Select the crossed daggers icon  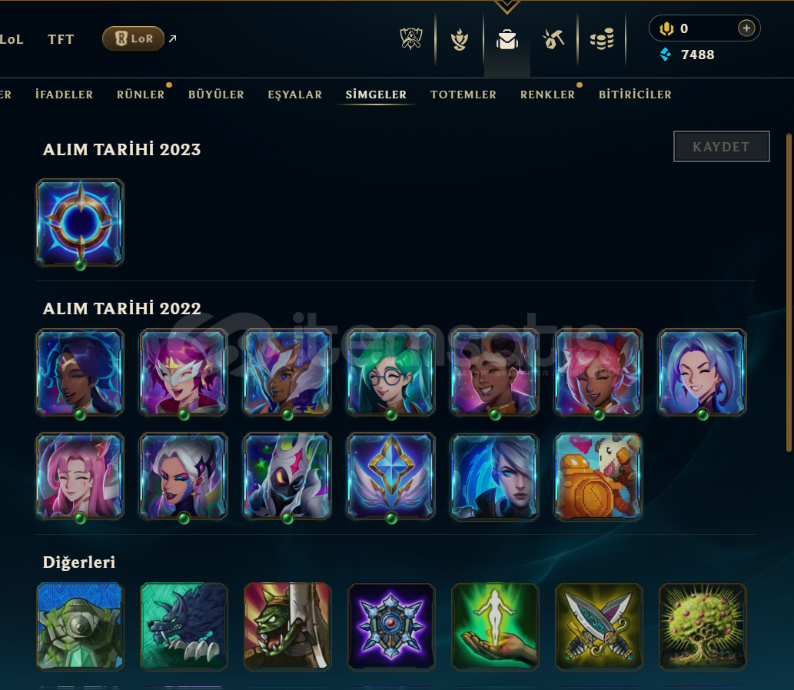point(599,626)
